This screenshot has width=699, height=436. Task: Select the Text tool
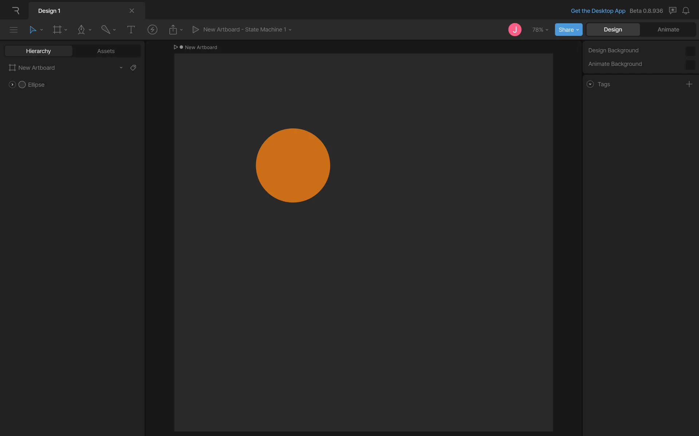[x=131, y=30]
